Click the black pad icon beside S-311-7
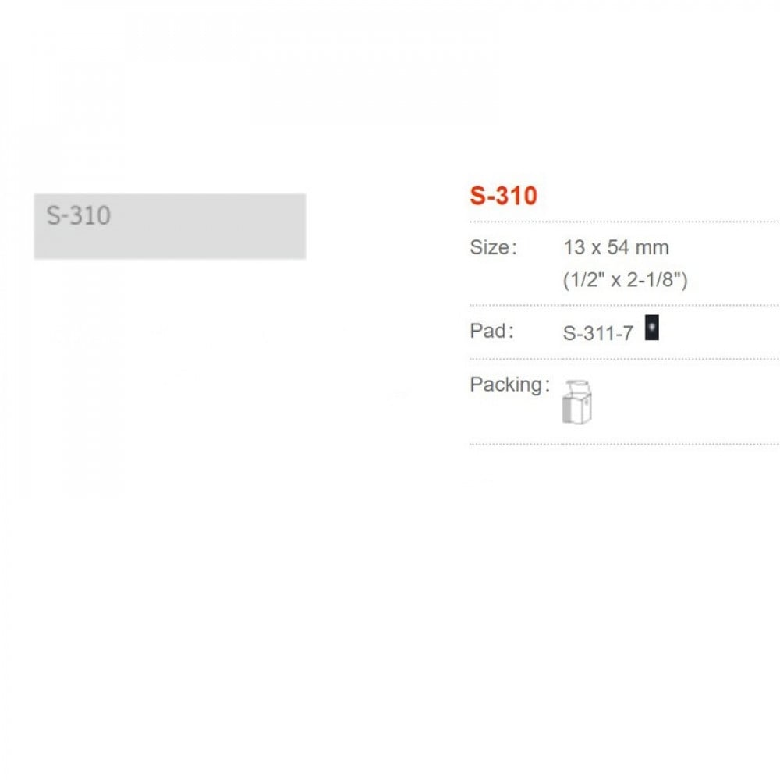Image resolution: width=780 pixels, height=780 pixels. [x=652, y=328]
